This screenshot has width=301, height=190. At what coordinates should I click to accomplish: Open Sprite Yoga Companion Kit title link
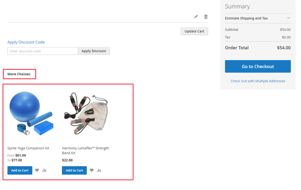click(28, 148)
